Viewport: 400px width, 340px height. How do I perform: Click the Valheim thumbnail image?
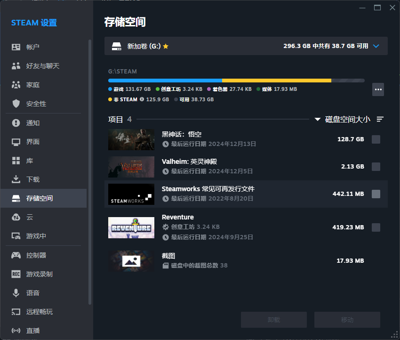tap(131, 167)
